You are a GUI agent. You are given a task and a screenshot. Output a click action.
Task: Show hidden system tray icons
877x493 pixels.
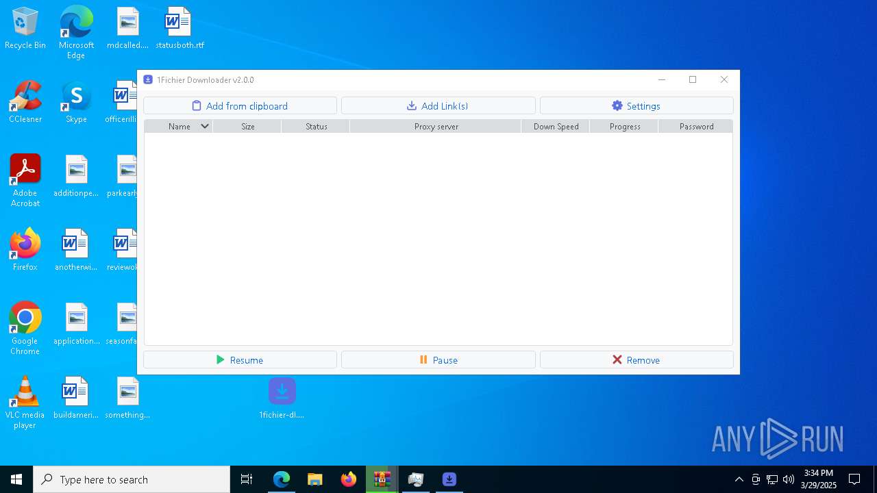click(739, 479)
